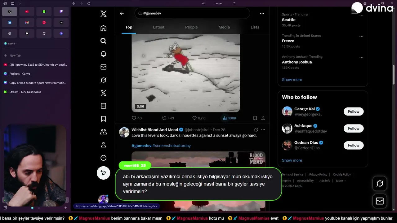Open more menu on Blood And Mead post
The image size is (397, 223).
click(x=263, y=130)
